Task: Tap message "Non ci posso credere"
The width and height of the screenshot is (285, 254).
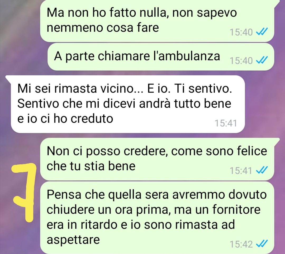Action: click(x=157, y=159)
